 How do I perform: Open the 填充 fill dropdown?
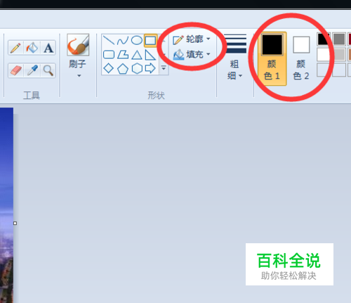192,55
